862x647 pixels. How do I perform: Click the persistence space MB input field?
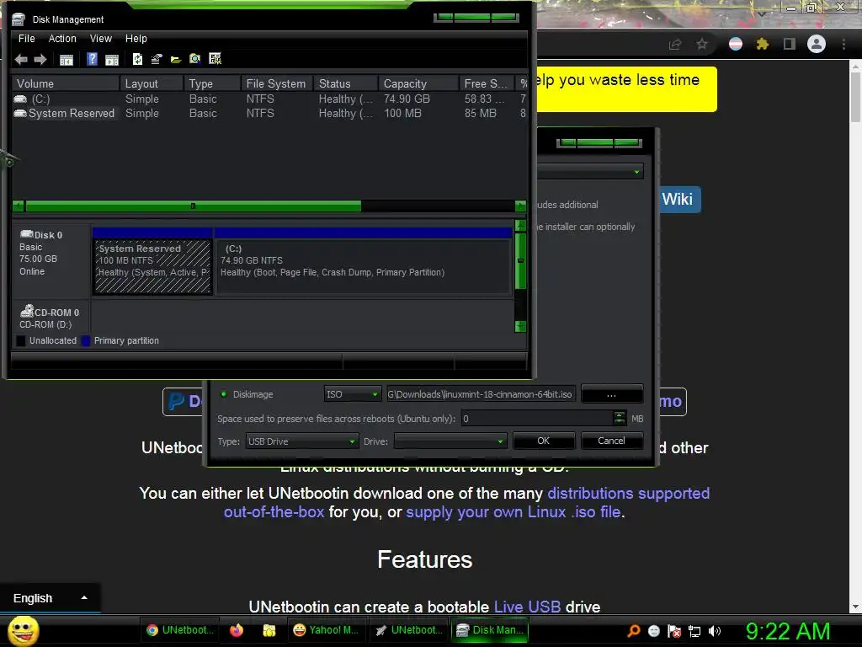536,419
